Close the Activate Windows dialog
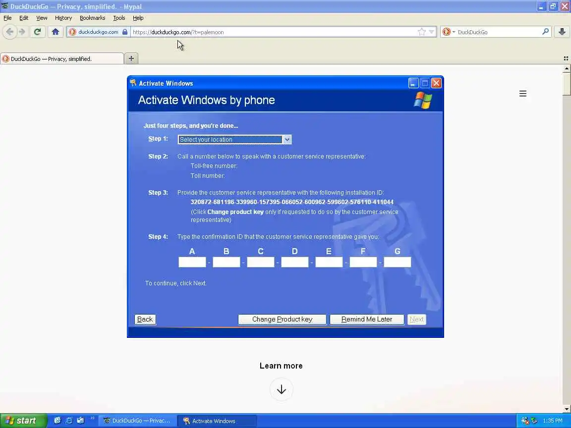 point(436,83)
